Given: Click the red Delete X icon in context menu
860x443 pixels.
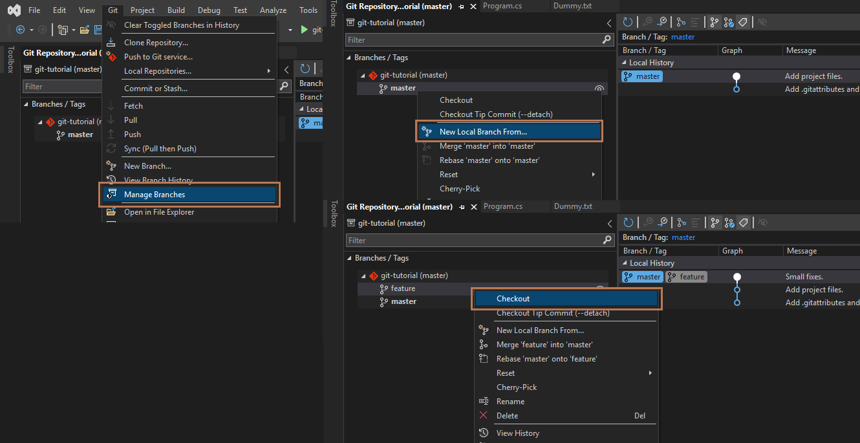Looking at the screenshot, I should (x=483, y=415).
